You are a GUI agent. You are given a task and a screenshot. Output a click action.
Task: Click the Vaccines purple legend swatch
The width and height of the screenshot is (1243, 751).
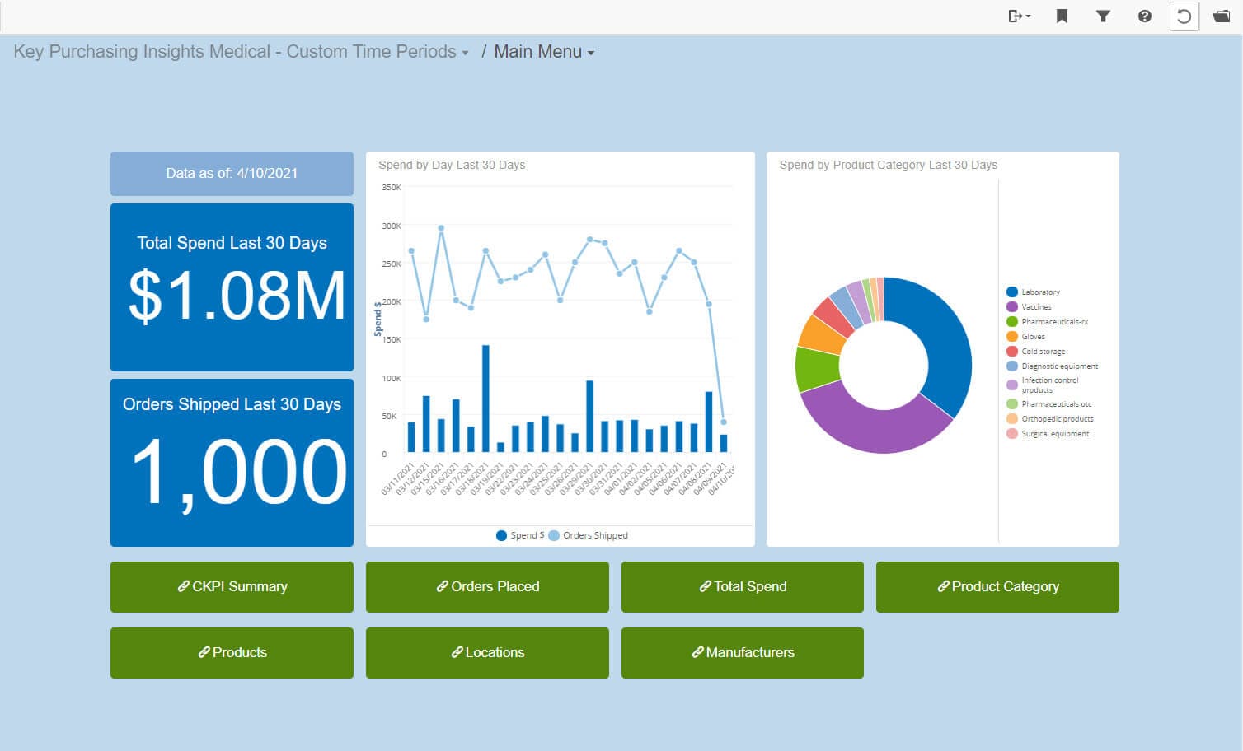pos(1012,307)
